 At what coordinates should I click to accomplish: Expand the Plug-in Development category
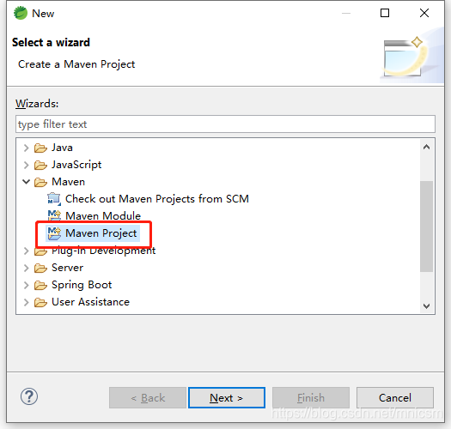(26, 251)
